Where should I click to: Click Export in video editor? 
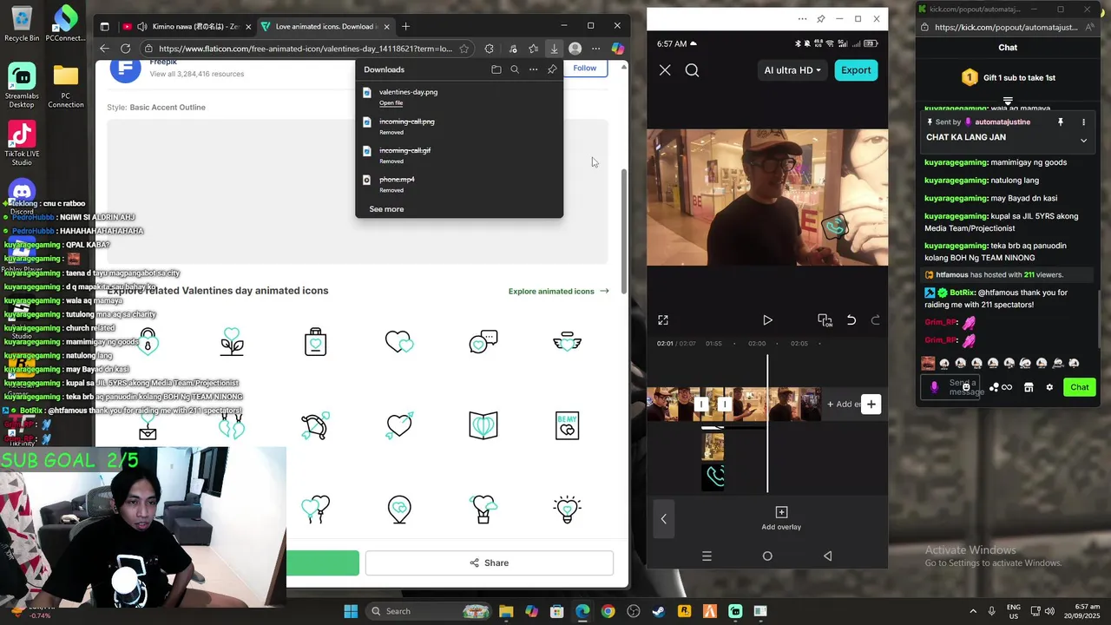point(856,70)
